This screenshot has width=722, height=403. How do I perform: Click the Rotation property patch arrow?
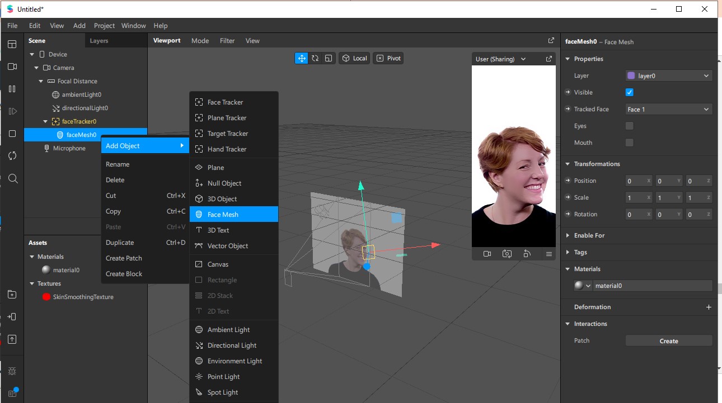[568, 214]
